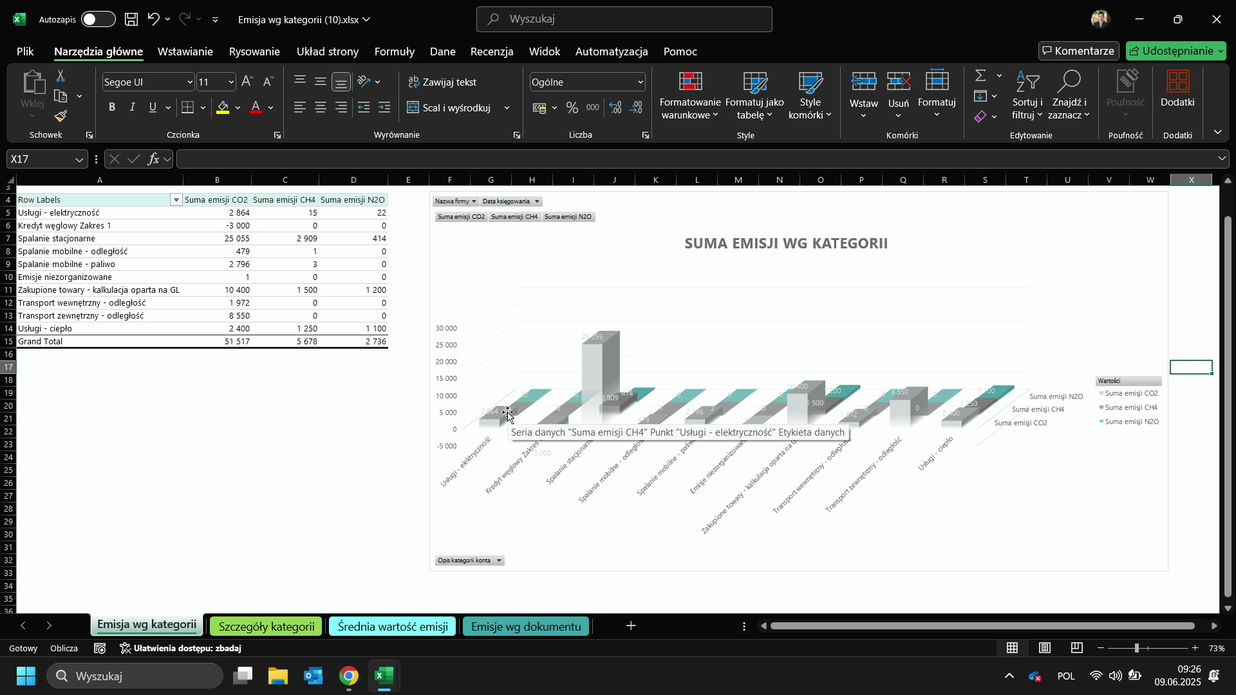
Task: Toggle Zawijaj tekst wrap text
Action: coord(443,82)
